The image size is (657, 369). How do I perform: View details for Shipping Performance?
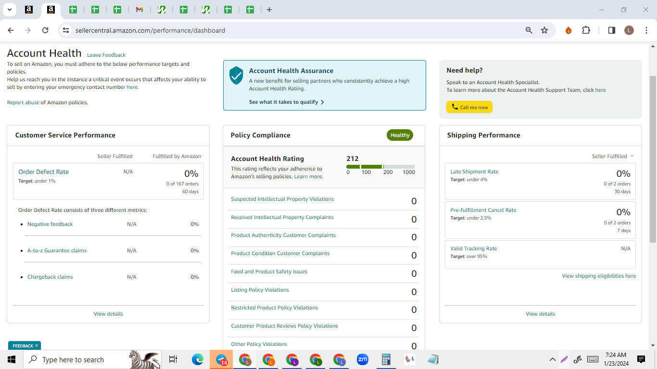(x=541, y=314)
